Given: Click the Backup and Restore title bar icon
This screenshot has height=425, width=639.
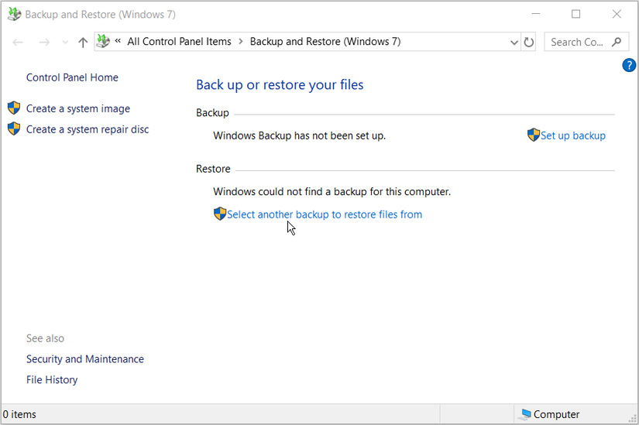Looking at the screenshot, I should pos(14,14).
